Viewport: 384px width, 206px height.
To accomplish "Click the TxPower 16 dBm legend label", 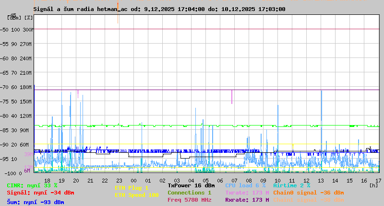I will [191, 185].
